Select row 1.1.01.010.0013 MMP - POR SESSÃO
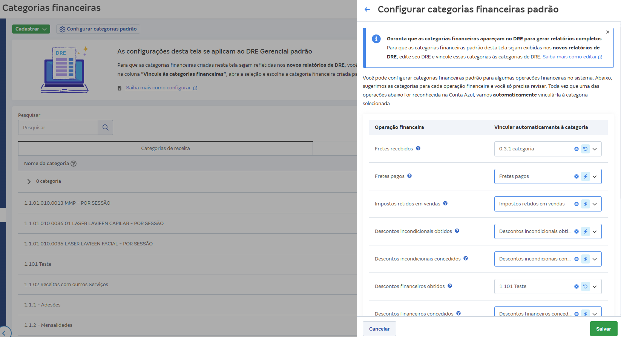Viewport: 621px width, 337px height. (187, 203)
